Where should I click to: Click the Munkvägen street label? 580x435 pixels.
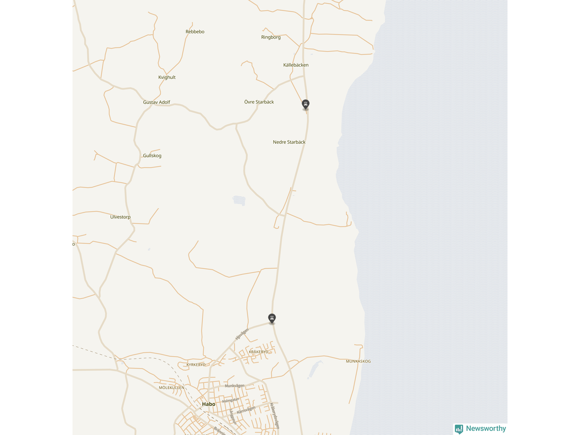pos(235,386)
